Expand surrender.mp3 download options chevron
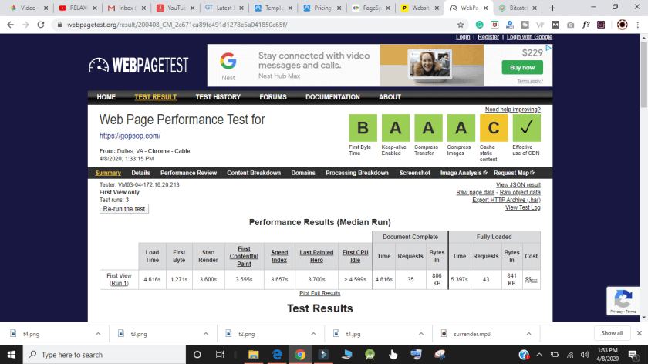This screenshot has width=648, height=364. click(528, 334)
